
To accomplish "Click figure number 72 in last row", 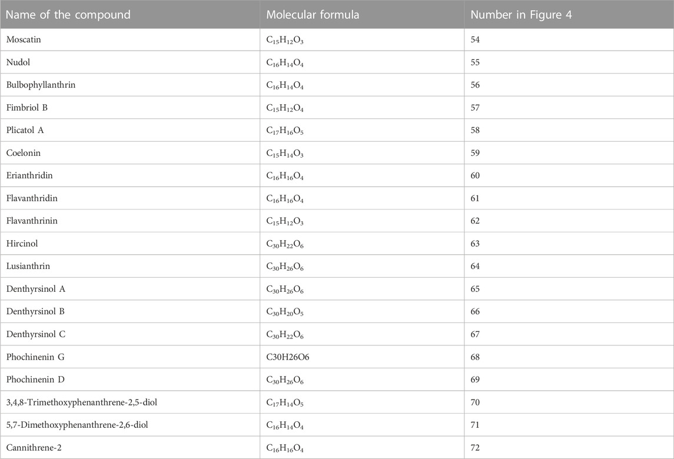I will [x=475, y=448].
